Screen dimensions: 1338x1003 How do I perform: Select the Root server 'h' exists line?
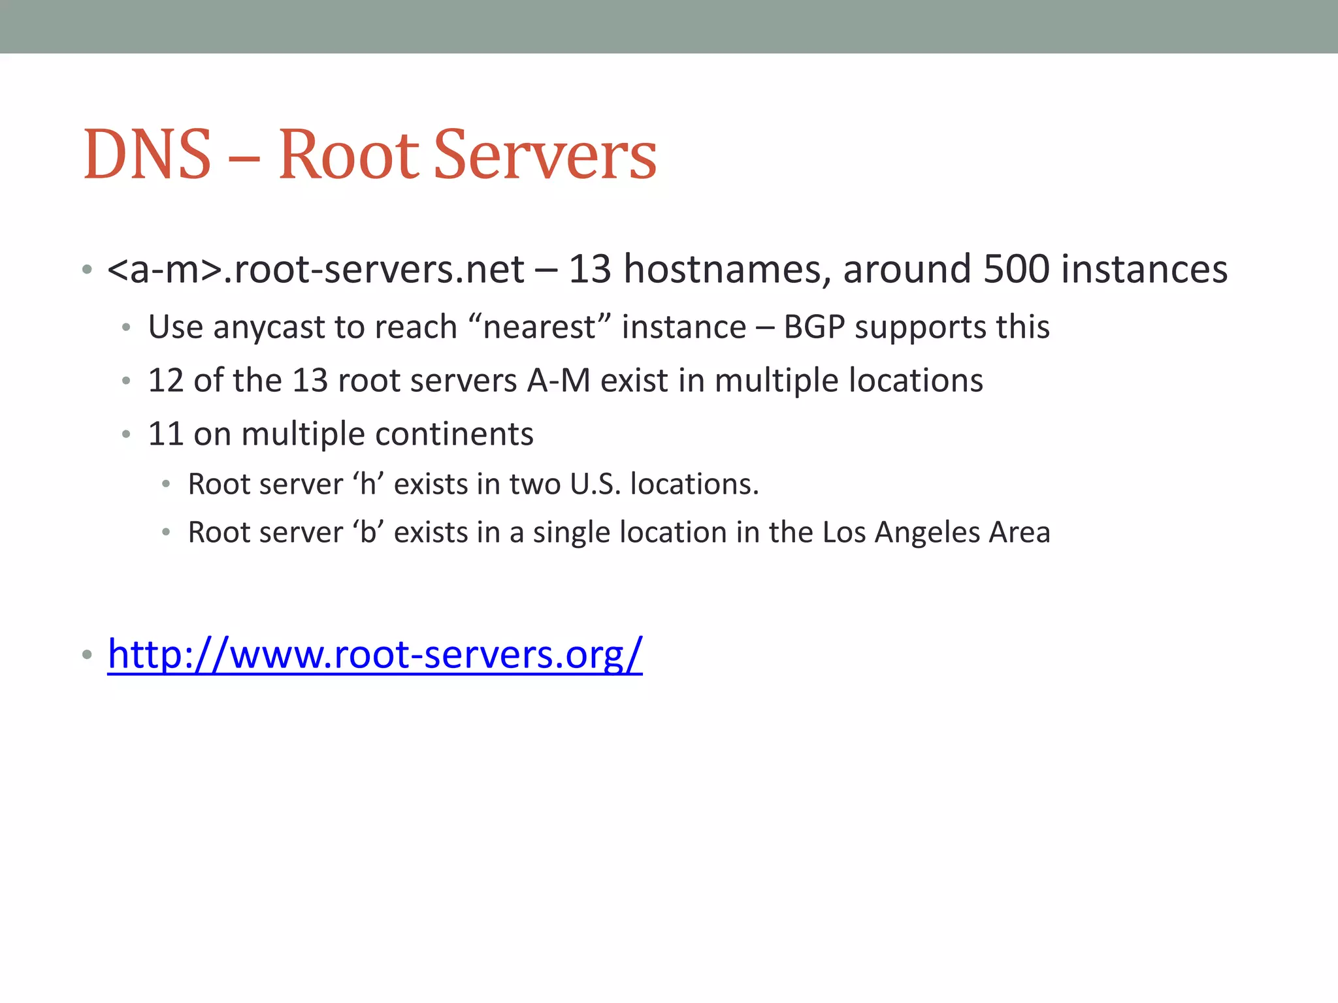pos(473,484)
